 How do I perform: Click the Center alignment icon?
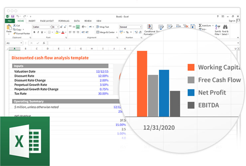tap(74, 32)
